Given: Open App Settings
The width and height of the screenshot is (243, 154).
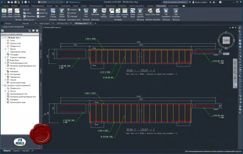Looking at the screenshot, I should coord(104,13).
